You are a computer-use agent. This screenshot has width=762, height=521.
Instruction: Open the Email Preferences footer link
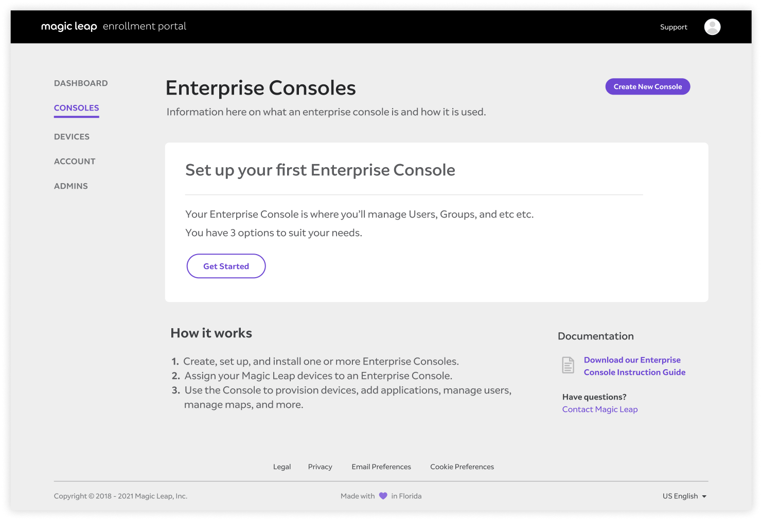pos(381,467)
